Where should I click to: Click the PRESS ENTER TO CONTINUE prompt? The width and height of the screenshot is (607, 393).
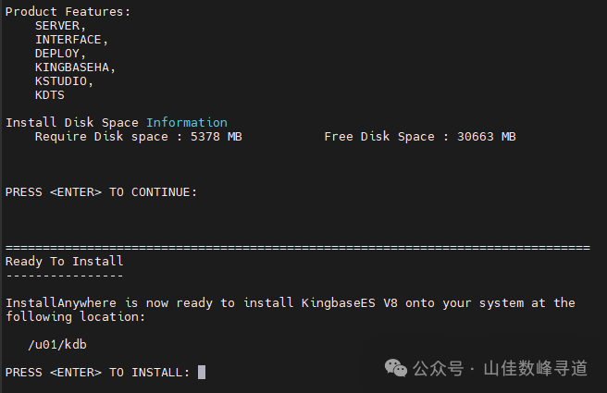(x=101, y=191)
